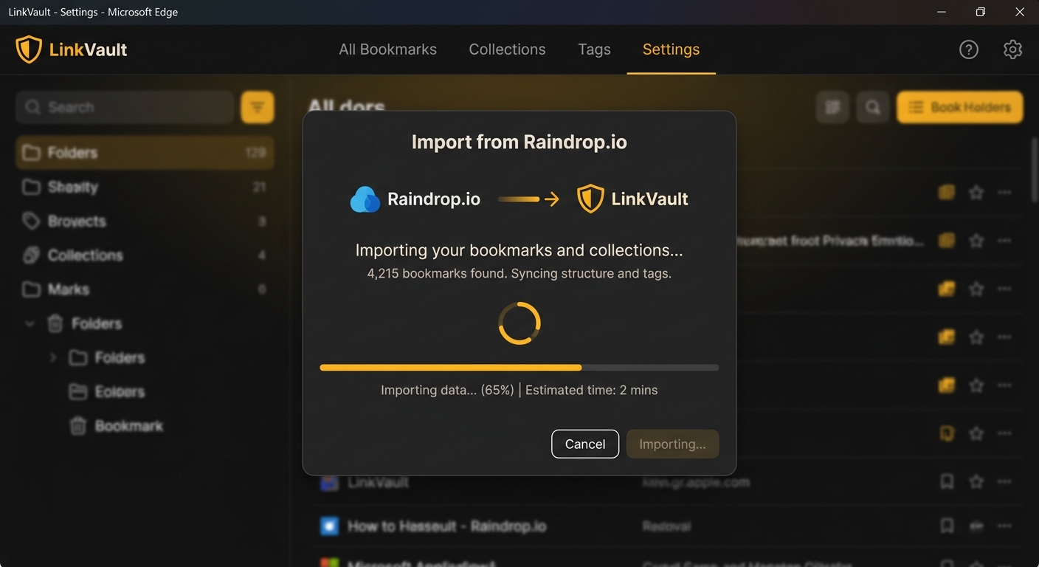
Task: Select Marks in the sidebar
Action: coord(145,289)
